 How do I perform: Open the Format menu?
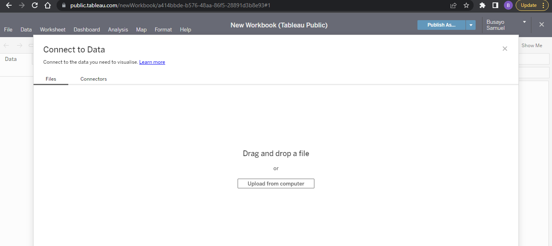163,29
